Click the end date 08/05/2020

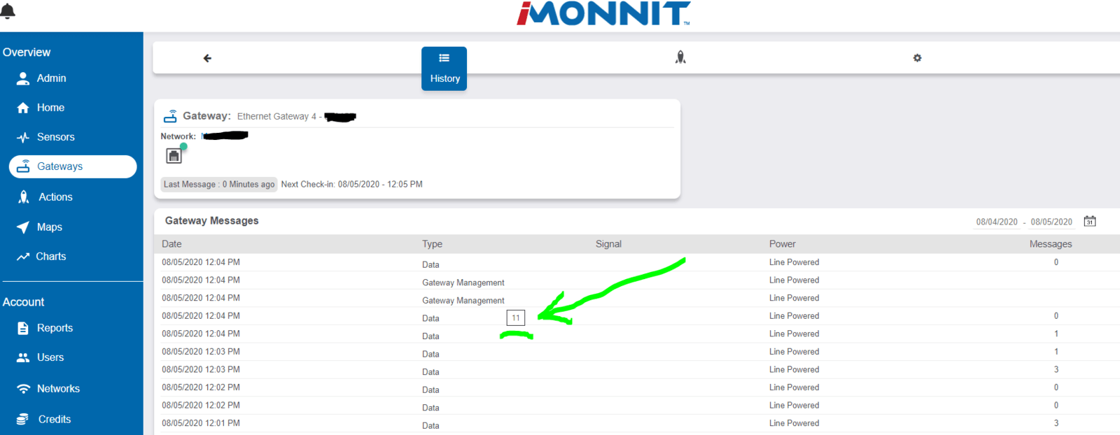pos(1051,222)
